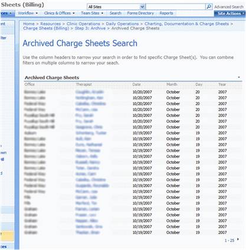Viewport: 246px width, 250px height.
Task: Go to Home in the breadcrumb
Action: (29, 24)
